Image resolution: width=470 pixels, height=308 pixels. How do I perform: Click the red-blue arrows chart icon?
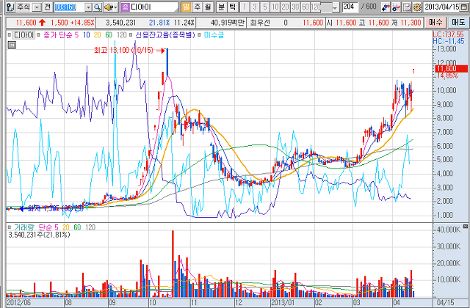pos(386,7)
